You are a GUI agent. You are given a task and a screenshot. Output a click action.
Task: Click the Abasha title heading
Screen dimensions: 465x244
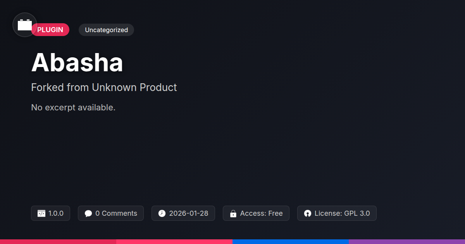point(77,62)
